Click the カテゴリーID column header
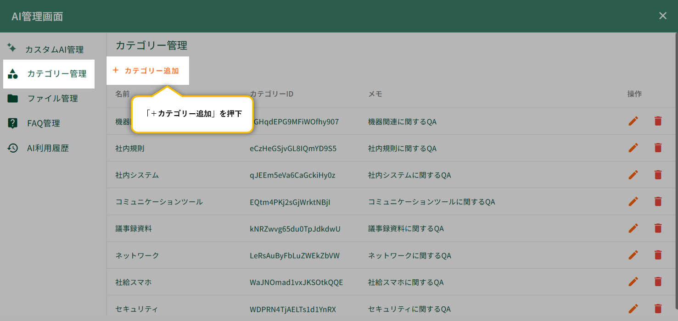Viewport: 678px width, 321px height. (271, 94)
